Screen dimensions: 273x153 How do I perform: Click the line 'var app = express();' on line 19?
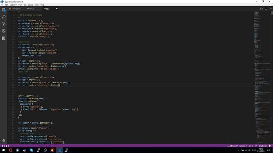(29, 61)
